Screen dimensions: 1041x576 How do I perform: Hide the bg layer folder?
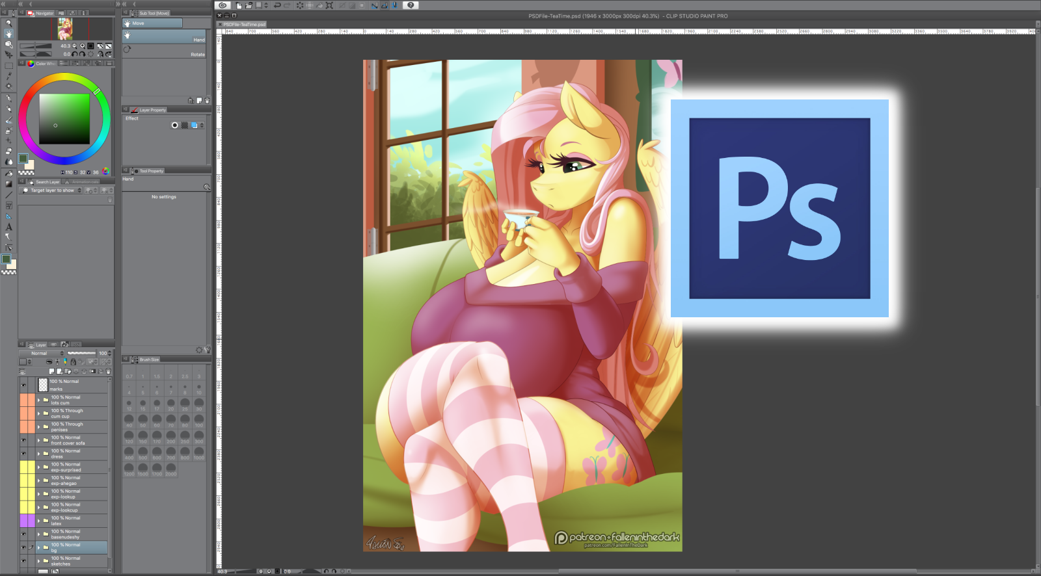(x=23, y=547)
